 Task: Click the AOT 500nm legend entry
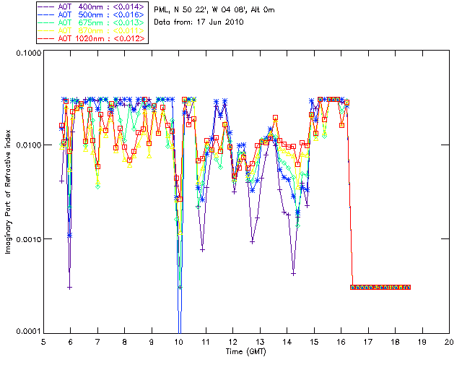click(x=92, y=14)
